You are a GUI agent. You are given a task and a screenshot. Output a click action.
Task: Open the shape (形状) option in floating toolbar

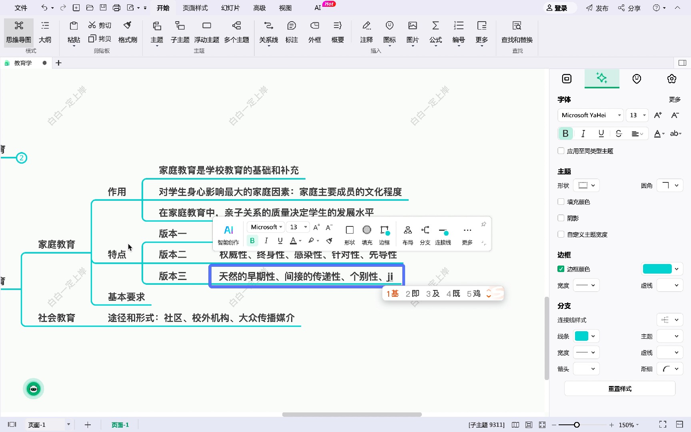349,235
